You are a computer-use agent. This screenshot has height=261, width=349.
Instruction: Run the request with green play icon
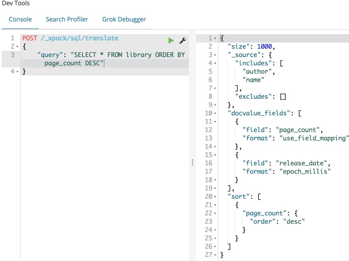coord(171,40)
